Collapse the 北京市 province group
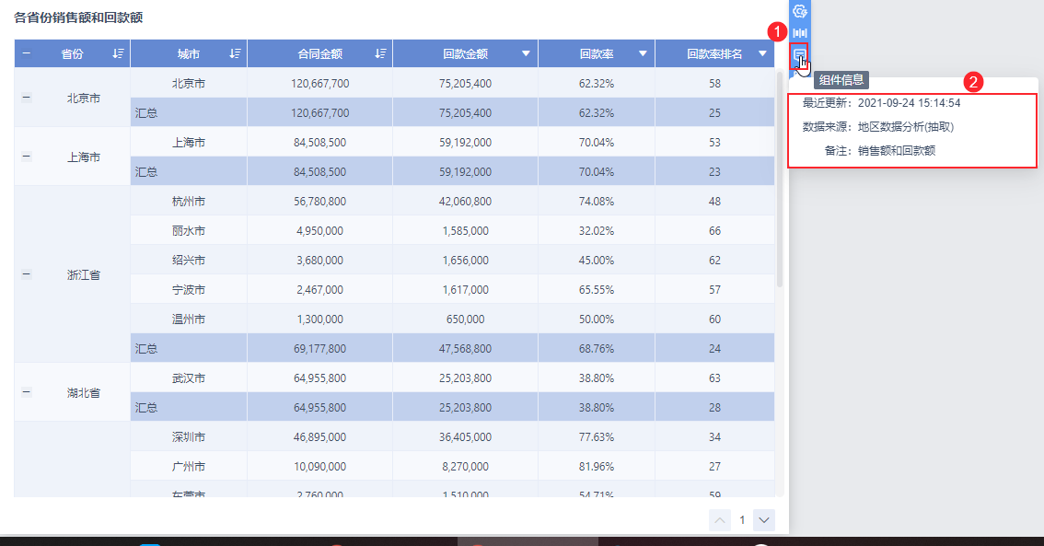This screenshot has width=1044, height=546. (x=26, y=98)
